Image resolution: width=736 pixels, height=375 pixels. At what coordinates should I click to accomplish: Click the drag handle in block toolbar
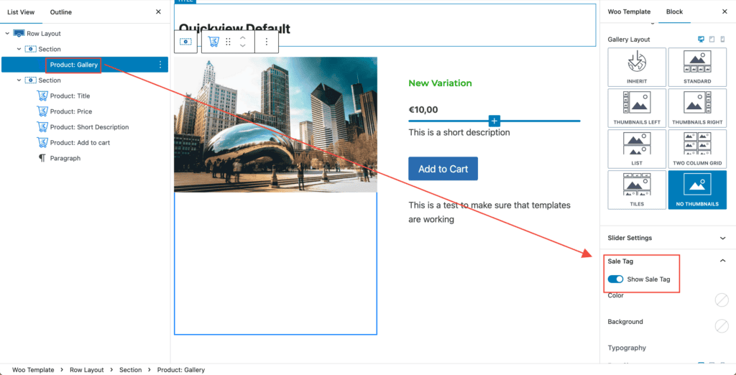[228, 42]
